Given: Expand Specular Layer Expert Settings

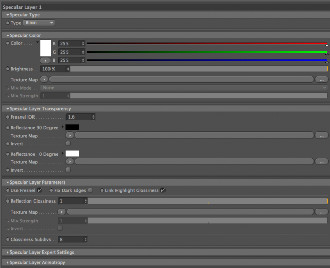Looking at the screenshot, I should point(8,252).
